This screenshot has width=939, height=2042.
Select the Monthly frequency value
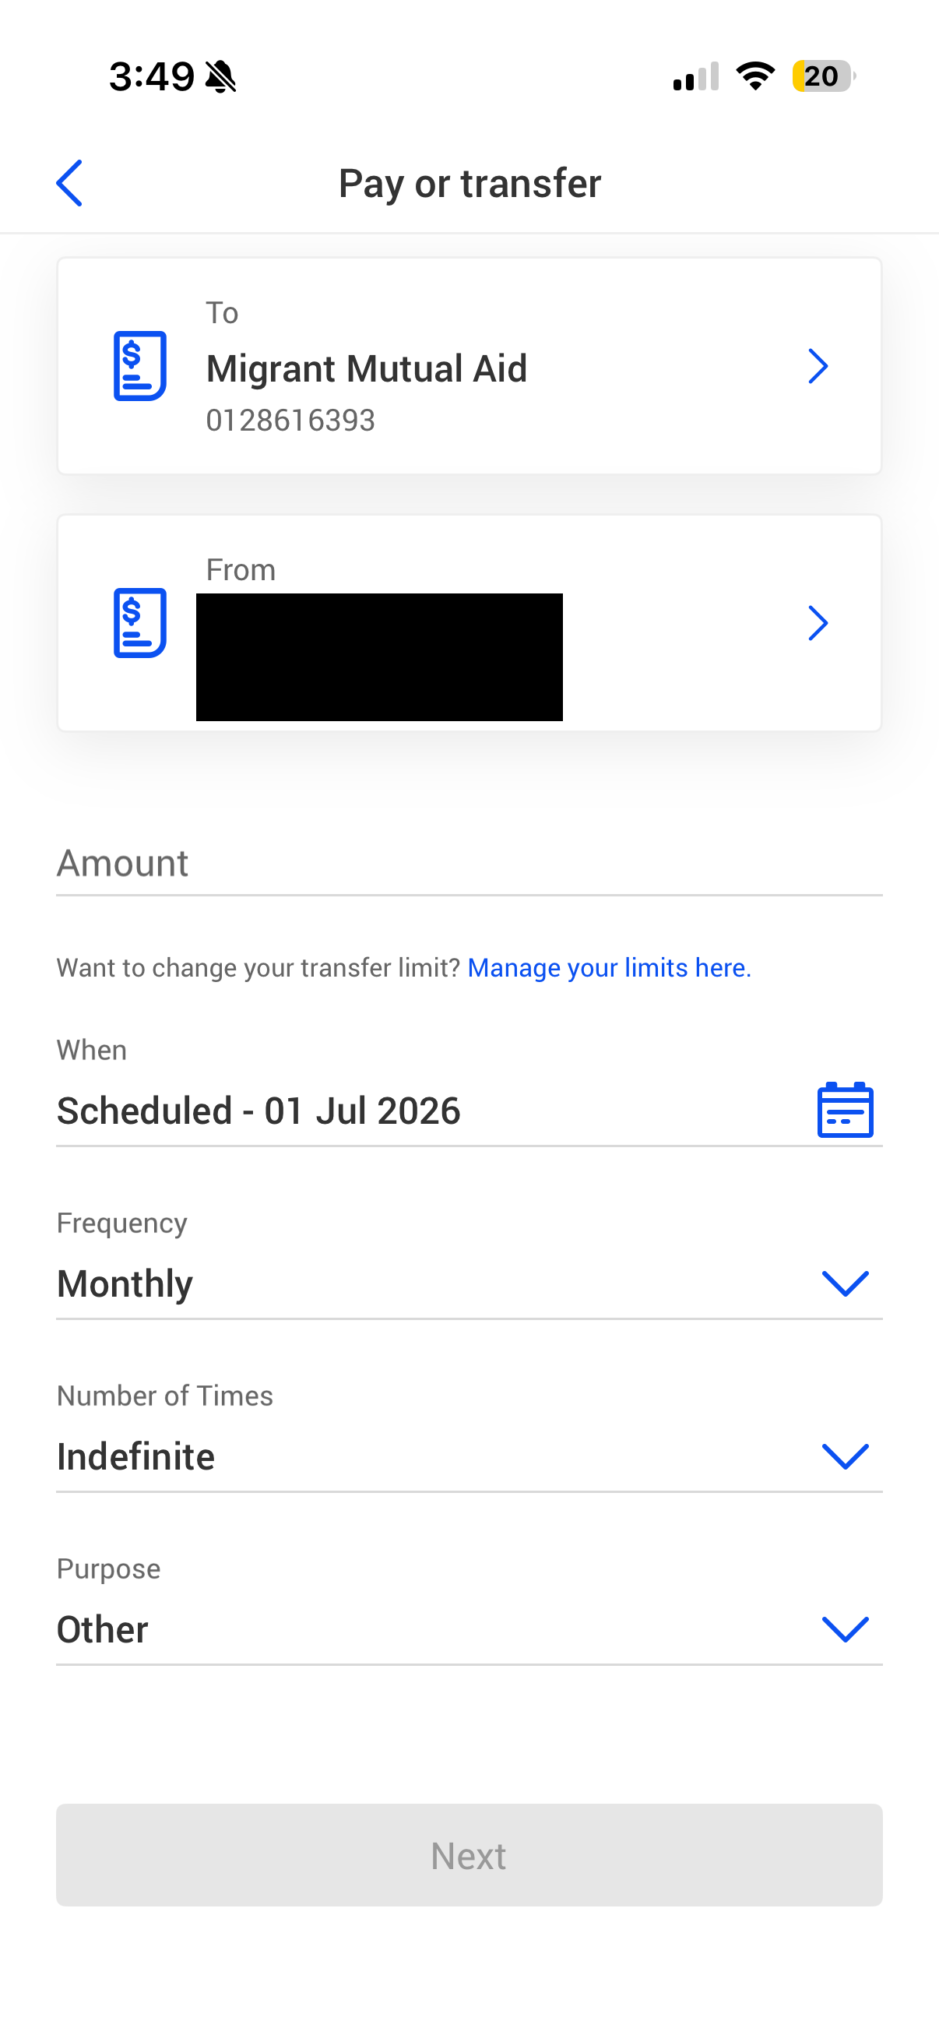125,1283
